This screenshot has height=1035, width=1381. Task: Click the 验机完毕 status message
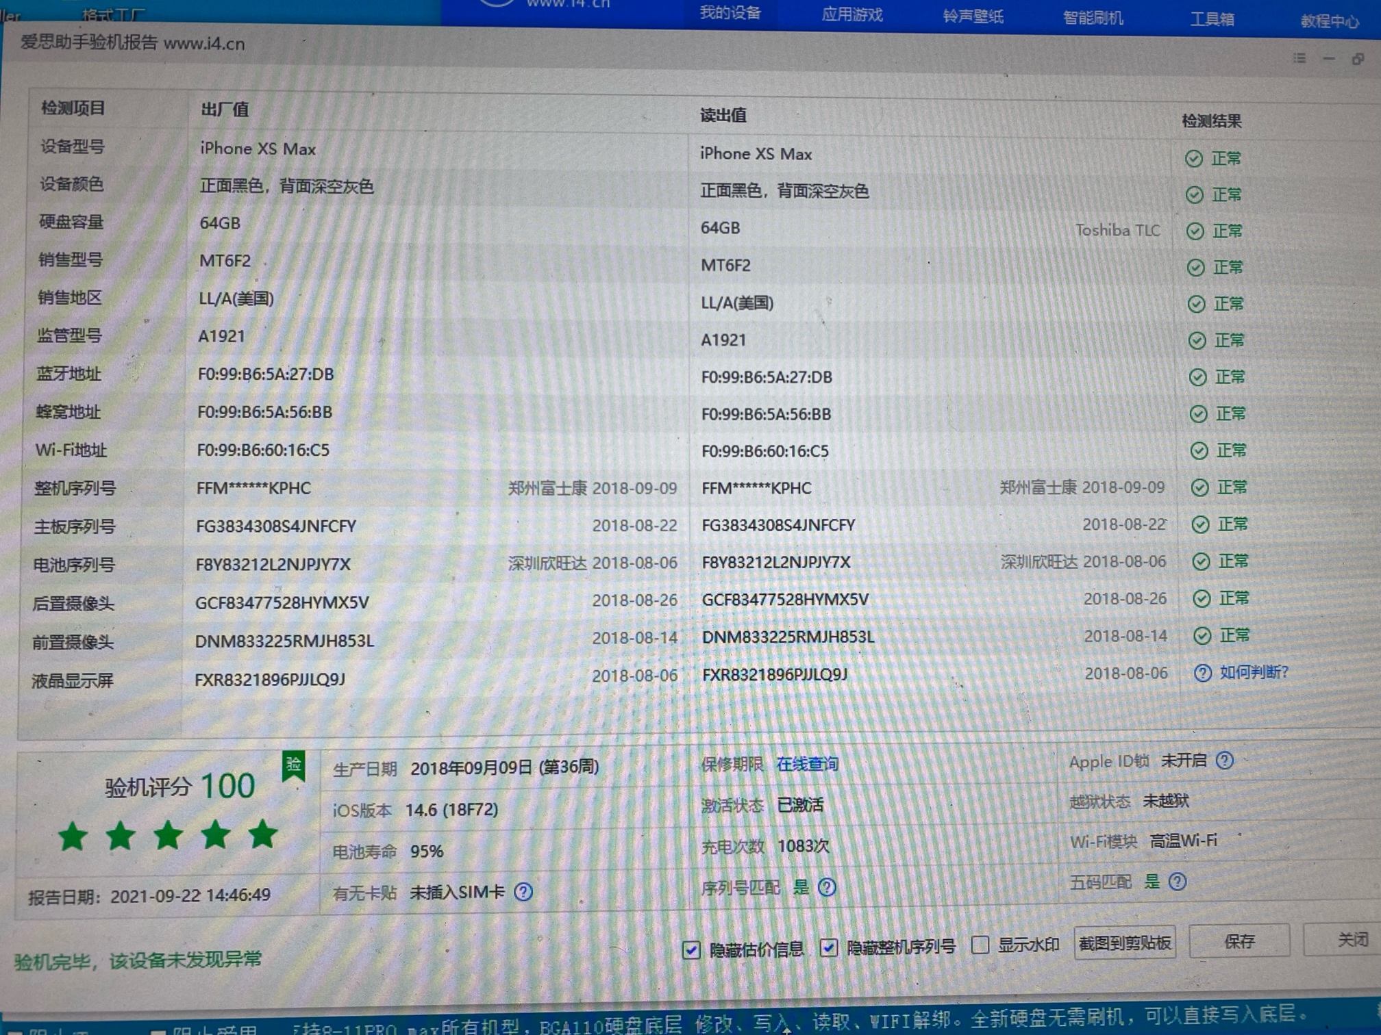click(138, 960)
